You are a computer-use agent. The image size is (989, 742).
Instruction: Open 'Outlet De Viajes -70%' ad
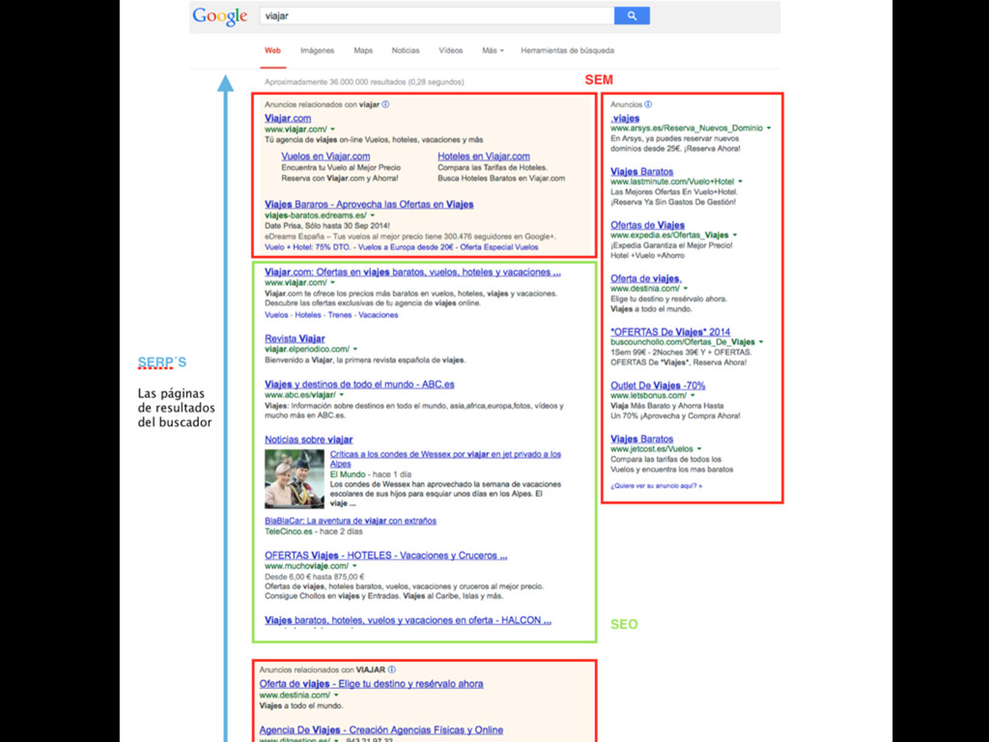[657, 385]
